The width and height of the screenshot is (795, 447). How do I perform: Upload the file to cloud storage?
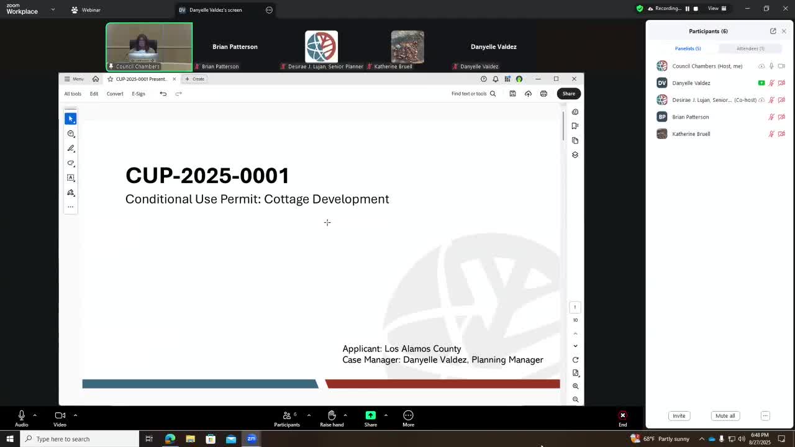coord(528,94)
